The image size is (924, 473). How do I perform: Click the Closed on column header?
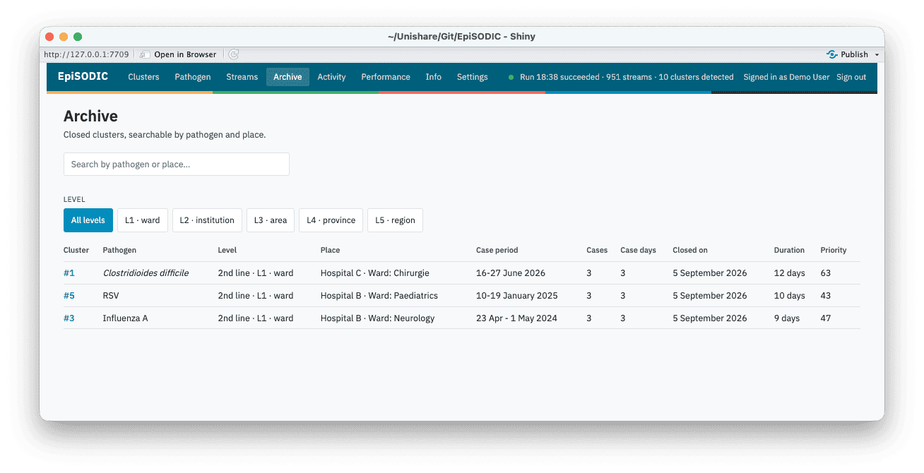[690, 250]
